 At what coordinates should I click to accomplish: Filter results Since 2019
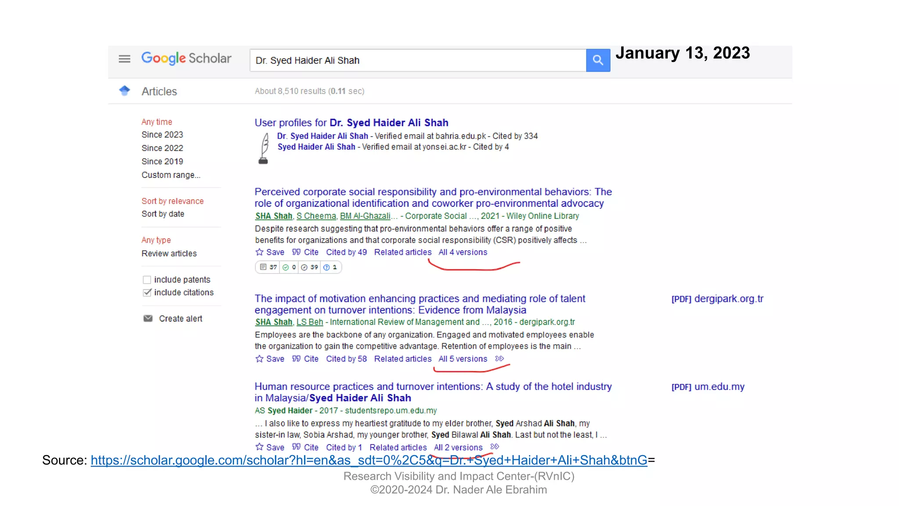pos(162,161)
